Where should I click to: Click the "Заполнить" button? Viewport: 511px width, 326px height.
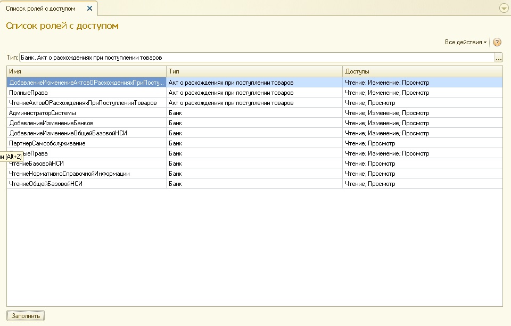[26, 315]
